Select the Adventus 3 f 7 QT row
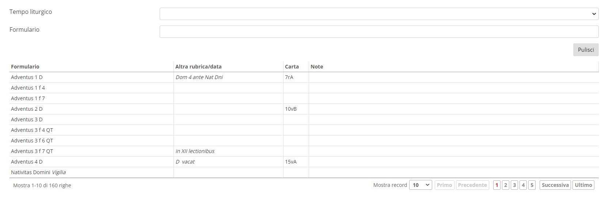Image resolution: width=605 pixels, height=208 pixels. click(x=32, y=151)
